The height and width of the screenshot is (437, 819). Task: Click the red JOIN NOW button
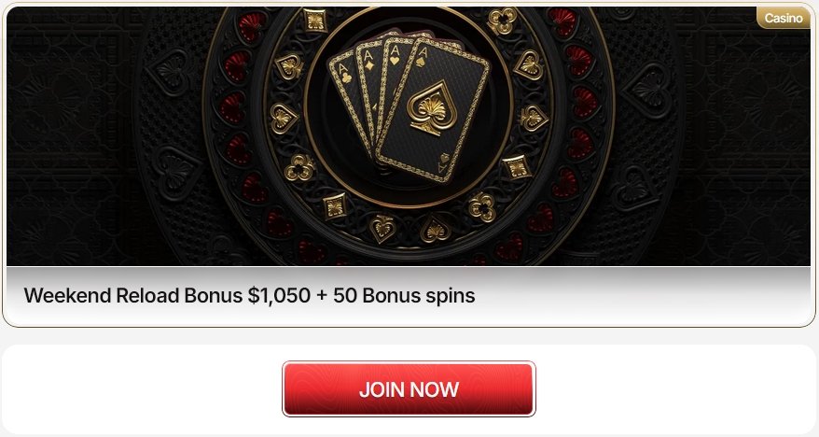[409, 388]
